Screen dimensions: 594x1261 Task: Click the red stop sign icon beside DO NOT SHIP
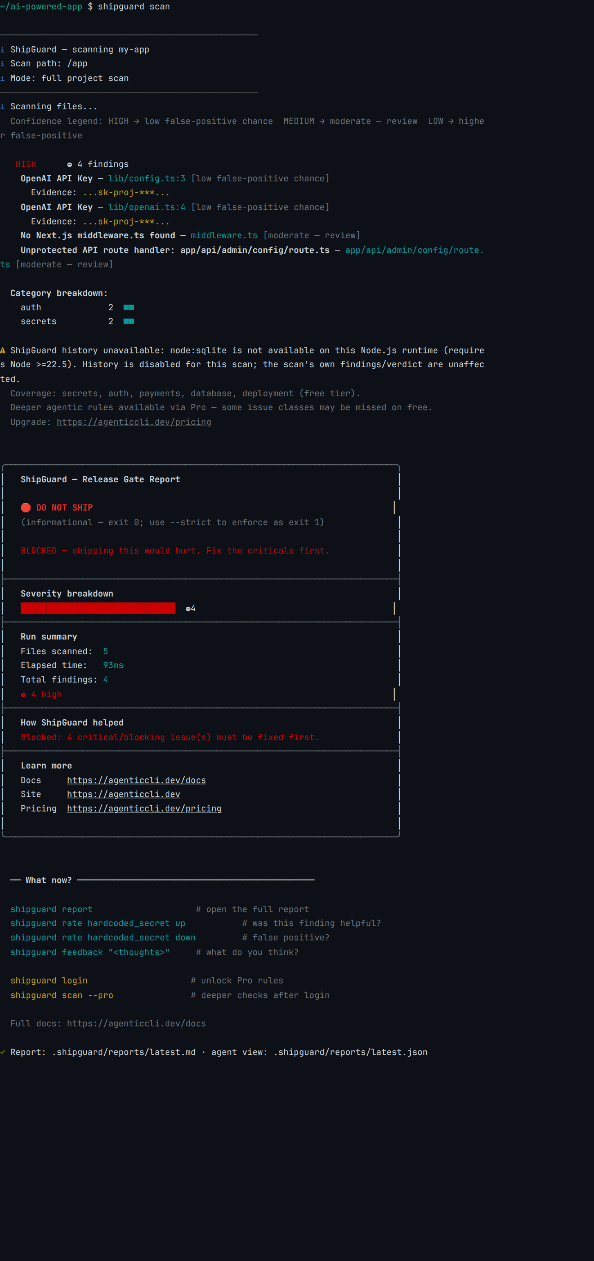26,508
